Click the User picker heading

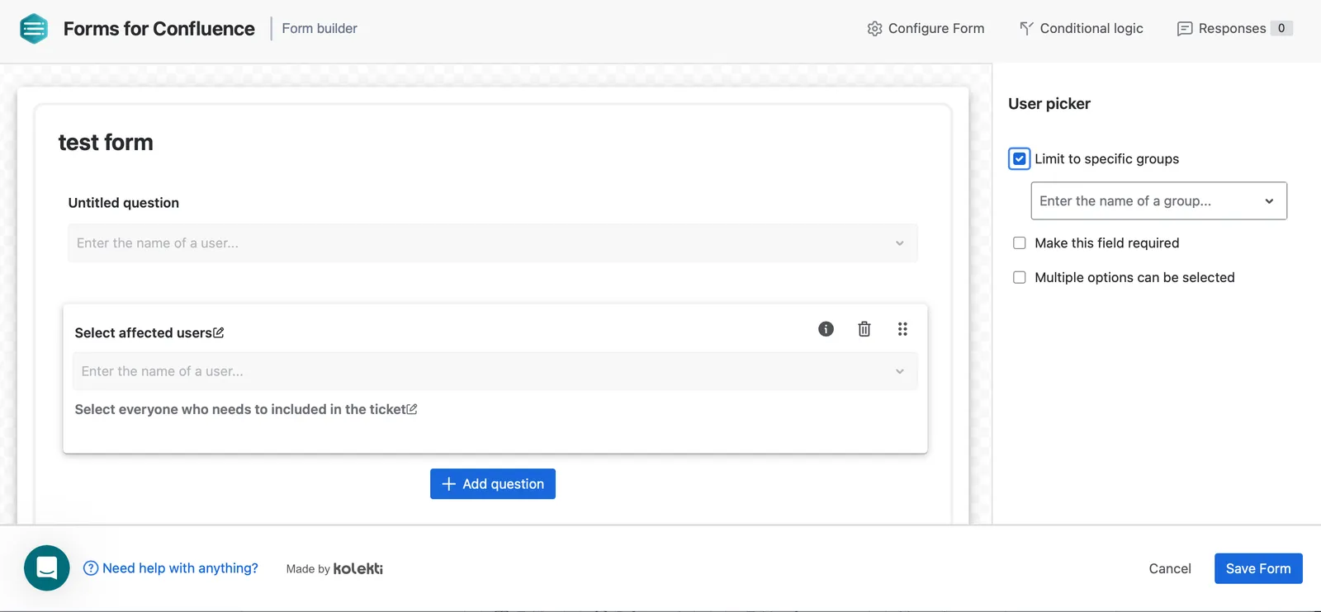pos(1049,104)
